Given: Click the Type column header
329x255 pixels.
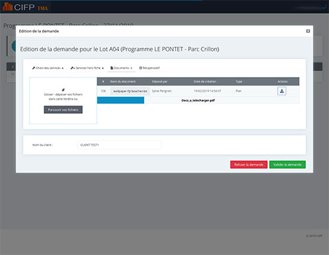Looking at the screenshot, I should click(x=239, y=81).
